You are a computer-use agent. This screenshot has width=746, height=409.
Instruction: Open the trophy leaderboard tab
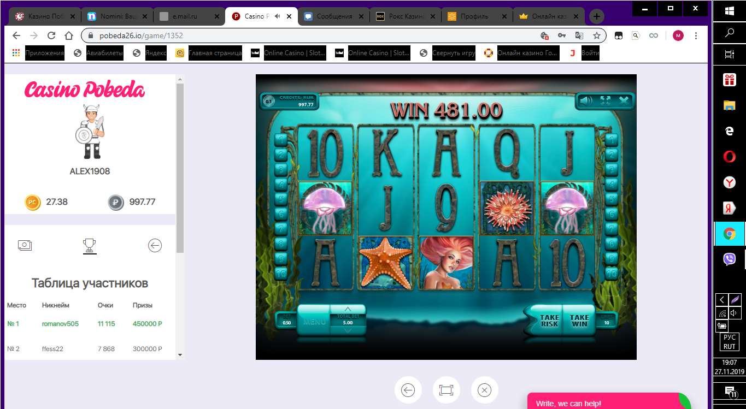[x=90, y=245]
